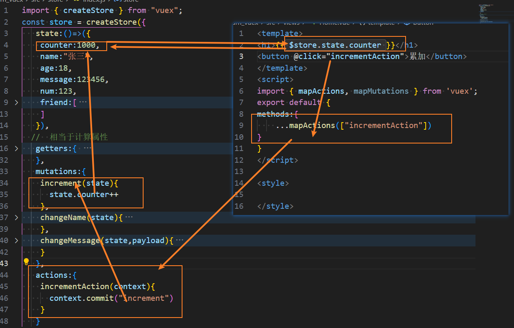
Task: Expand the folded friend array chevron
Action: pos(16,102)
